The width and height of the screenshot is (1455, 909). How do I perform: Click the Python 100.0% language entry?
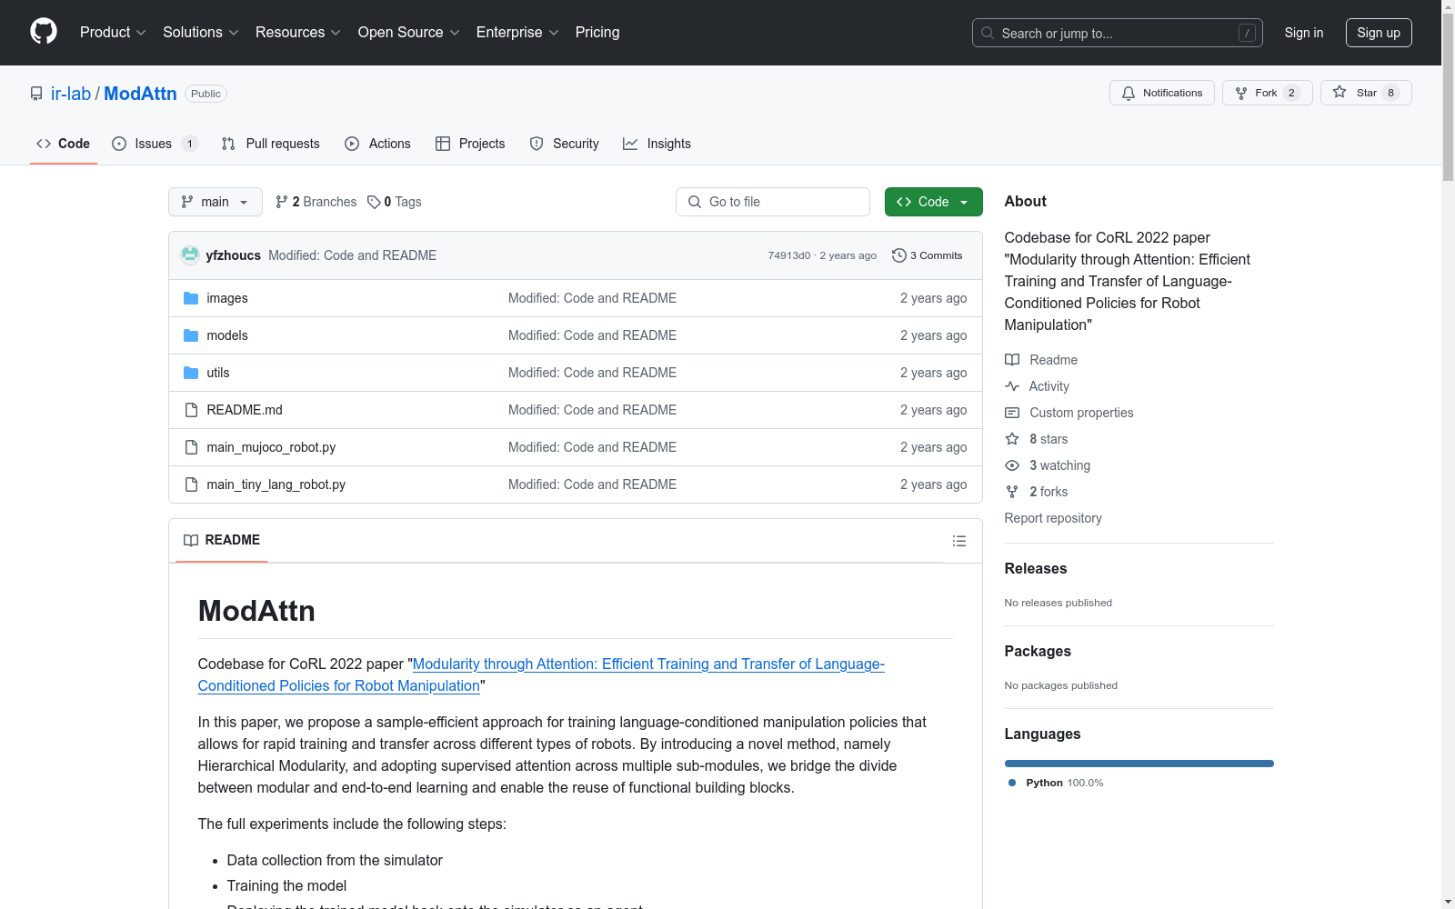pos(1056,783)
